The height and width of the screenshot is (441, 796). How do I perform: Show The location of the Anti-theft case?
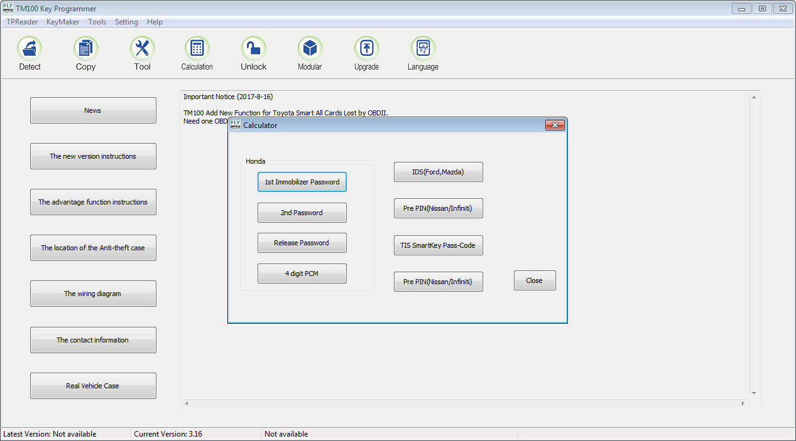tap(93, 248)
